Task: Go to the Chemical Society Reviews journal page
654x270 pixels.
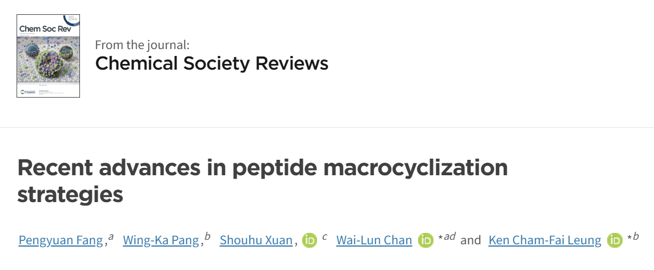Action: [211, 64]
